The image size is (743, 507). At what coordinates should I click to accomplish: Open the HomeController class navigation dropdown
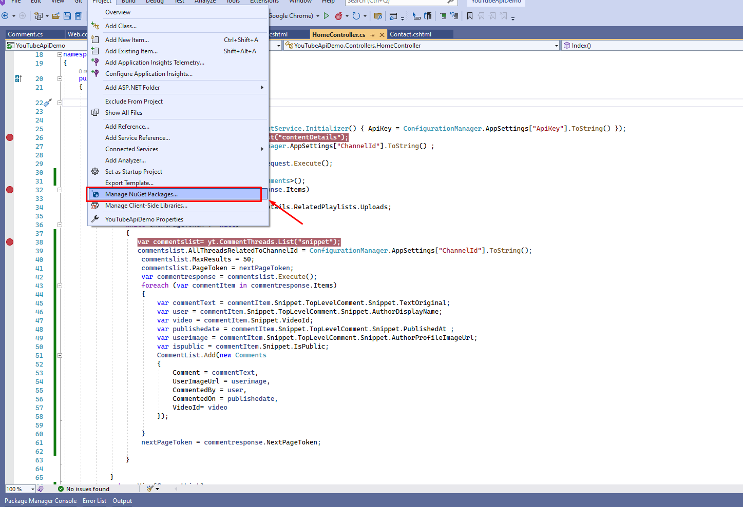[557, 46]
